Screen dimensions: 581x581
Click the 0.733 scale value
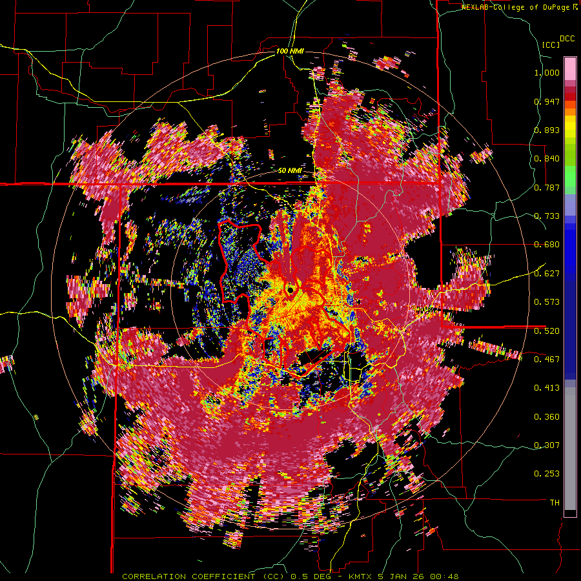coord(547,216)
